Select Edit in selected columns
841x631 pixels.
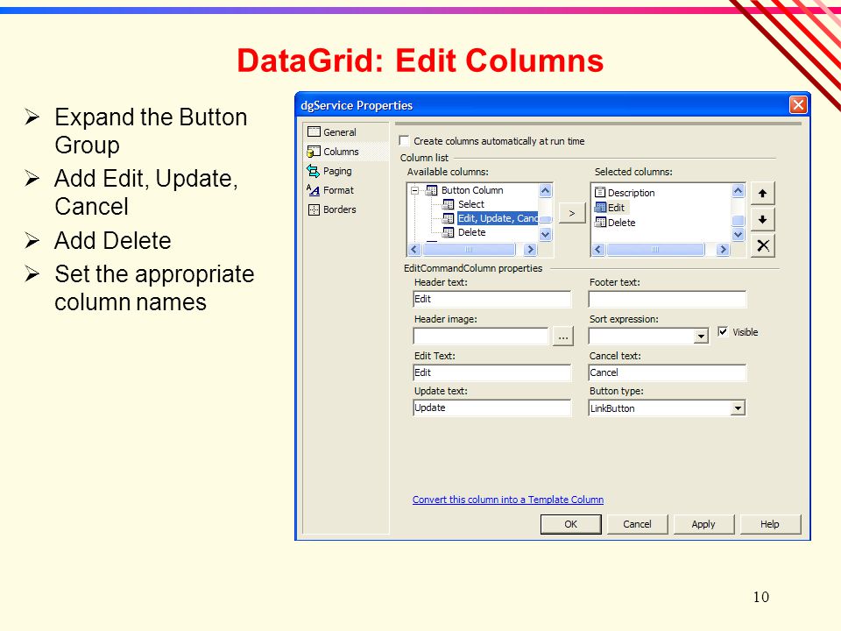tap(616, 208)
